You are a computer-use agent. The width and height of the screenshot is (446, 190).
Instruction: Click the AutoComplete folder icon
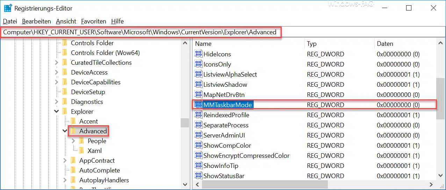[73, 170]
